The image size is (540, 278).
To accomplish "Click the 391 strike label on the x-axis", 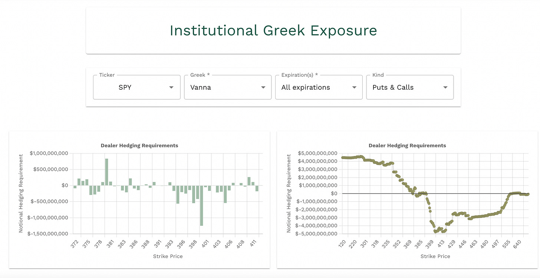I will pos(158,244).
